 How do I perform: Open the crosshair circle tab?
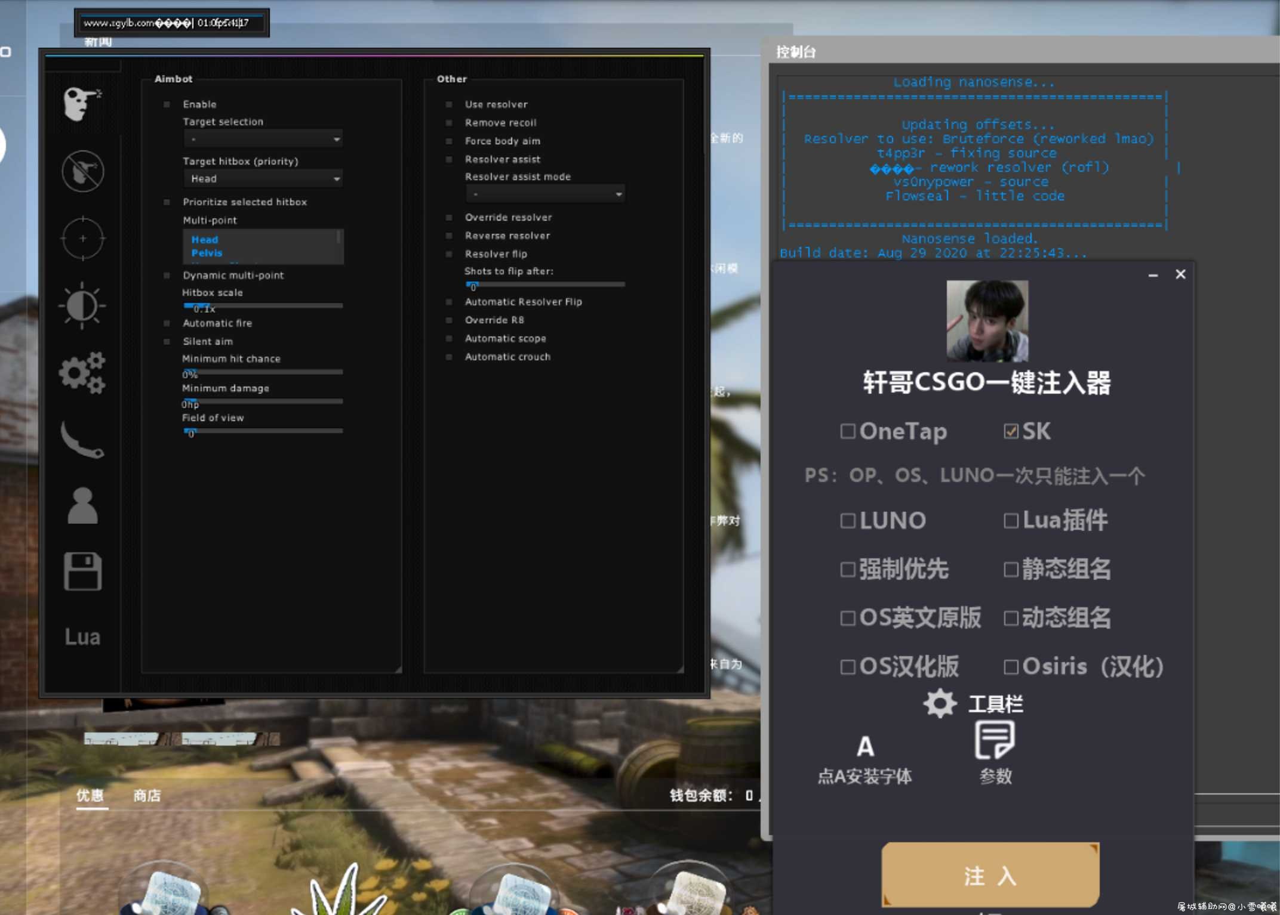[x=82, y=238]
